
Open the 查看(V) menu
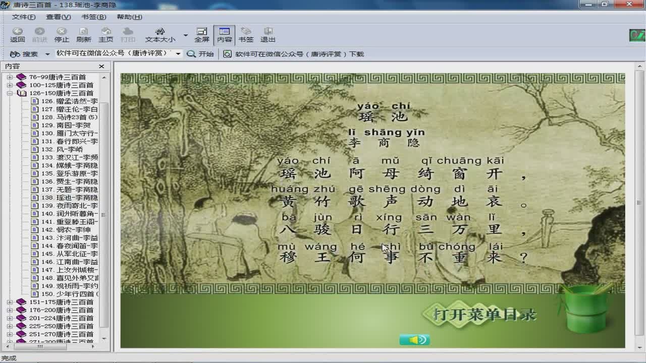coord(59,17)
